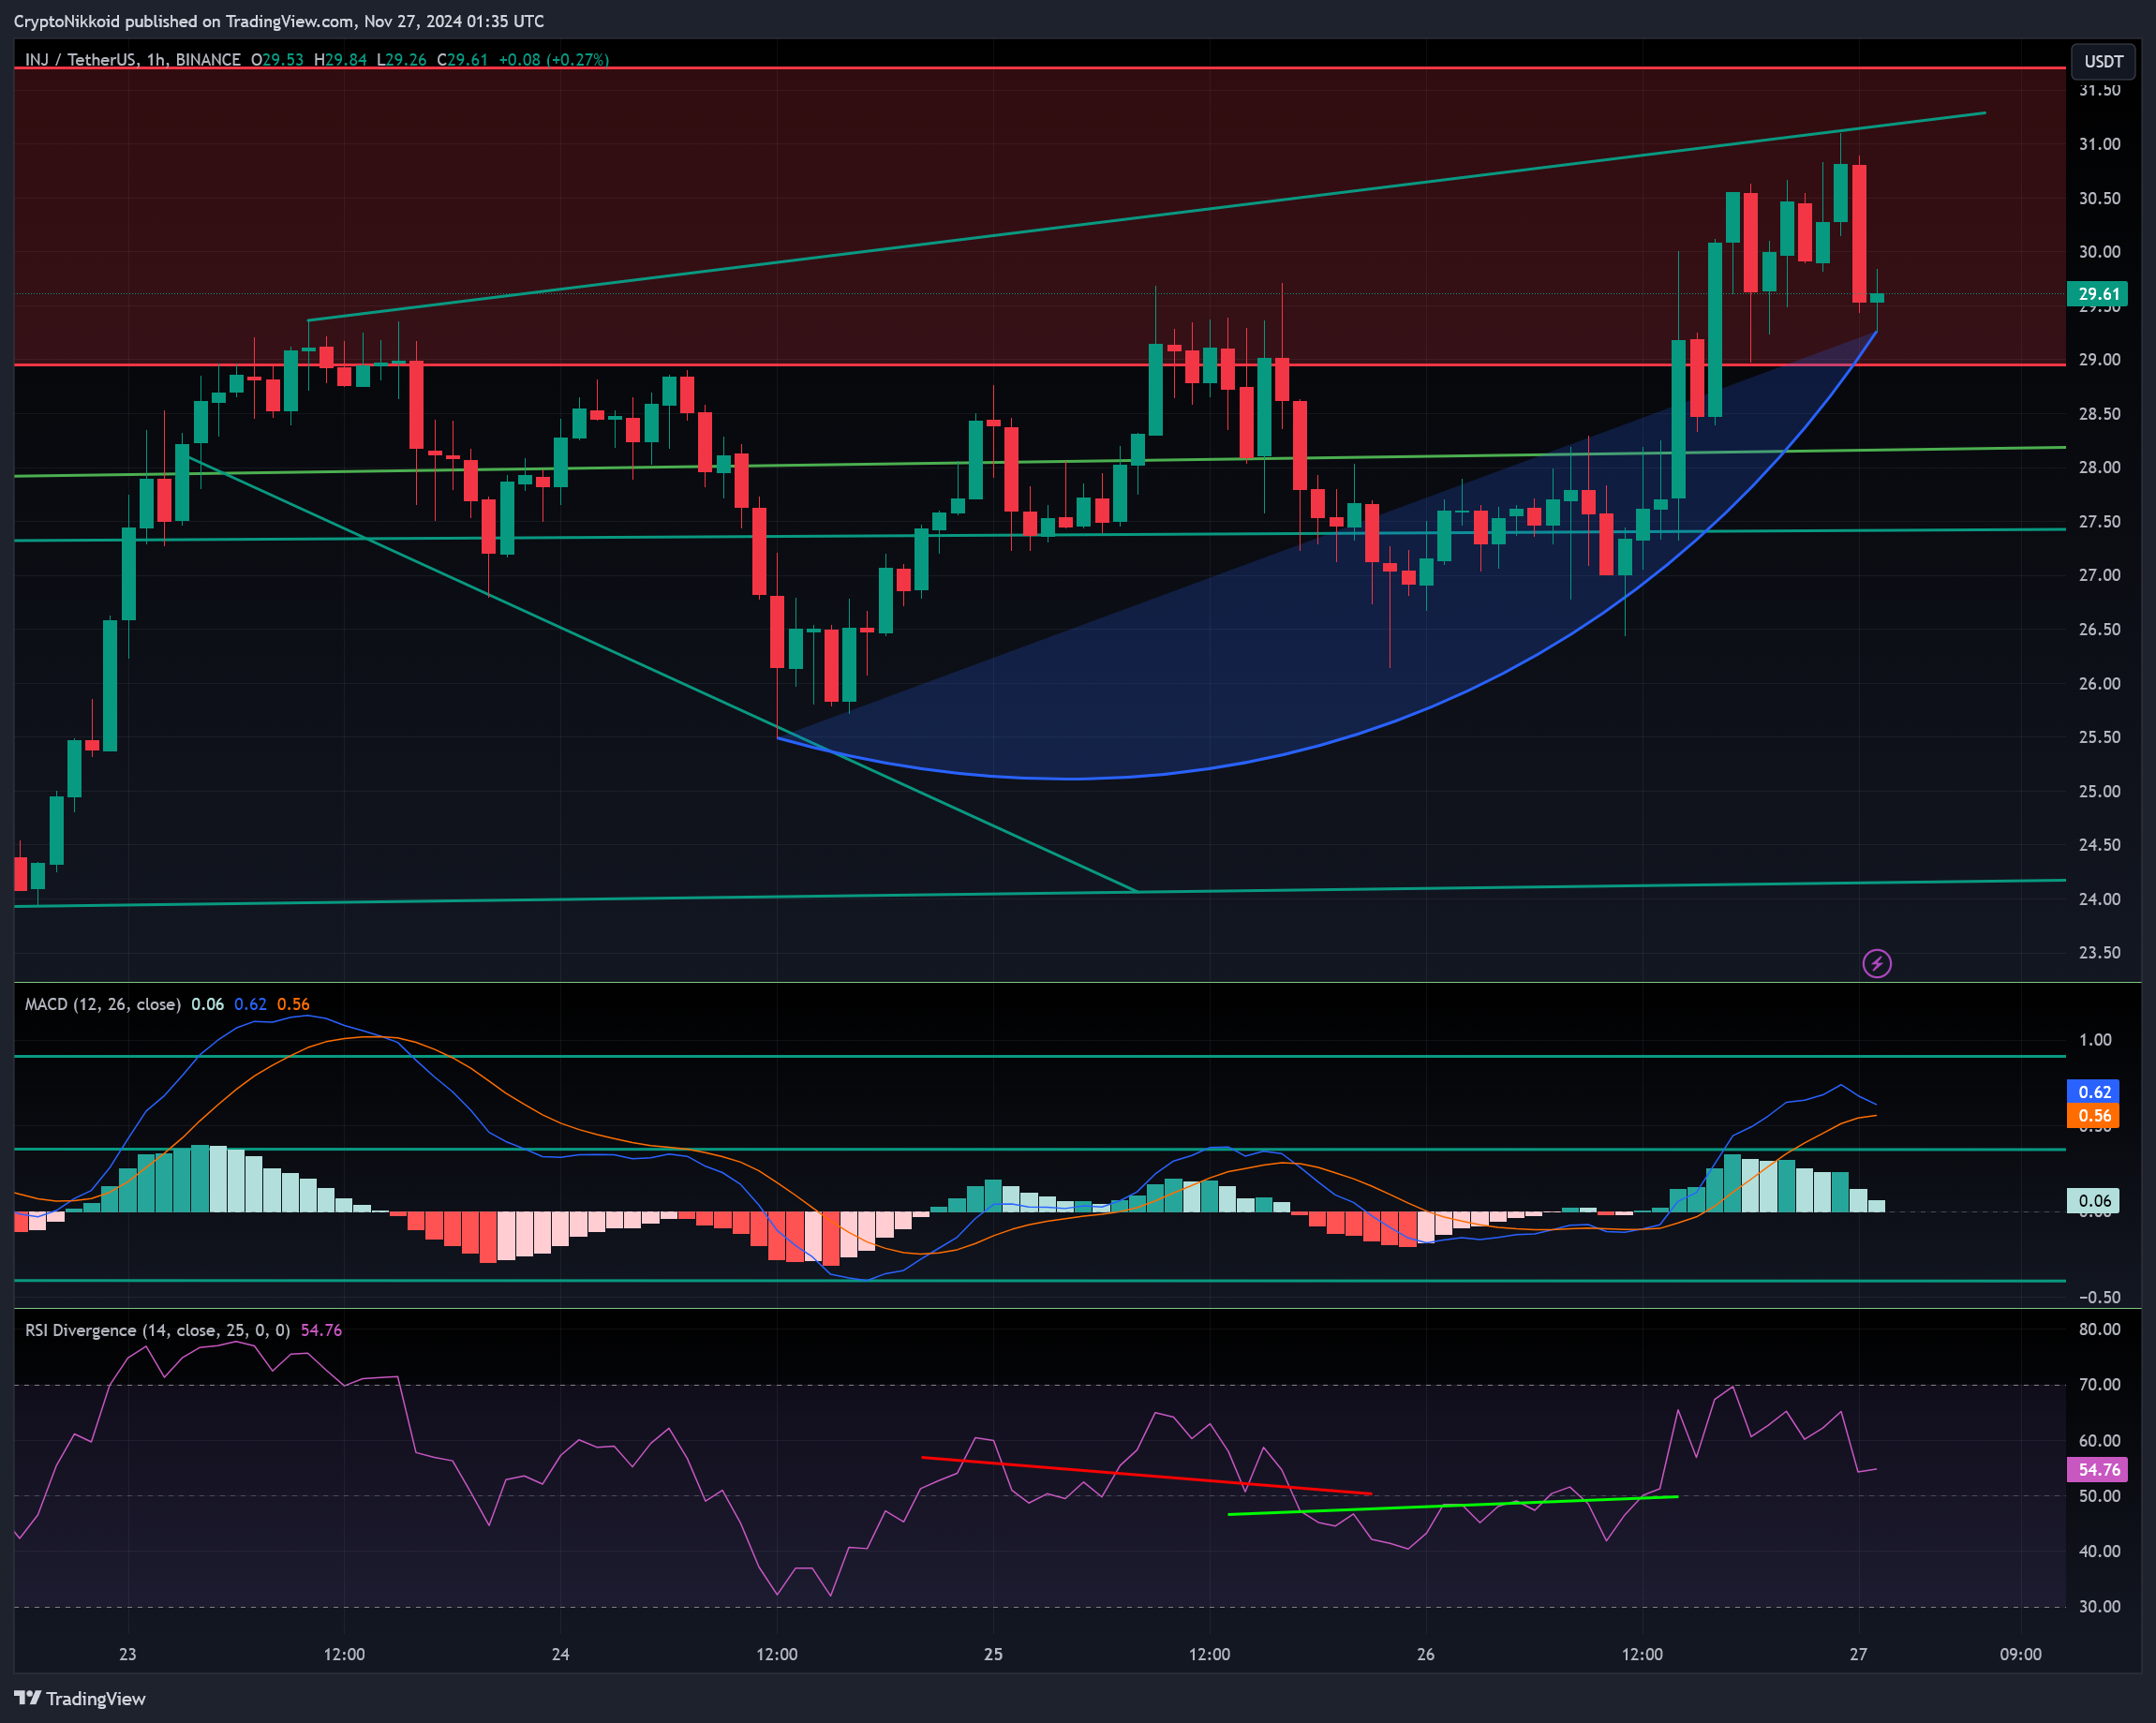Click the 24.00 price axis label

2099,898
